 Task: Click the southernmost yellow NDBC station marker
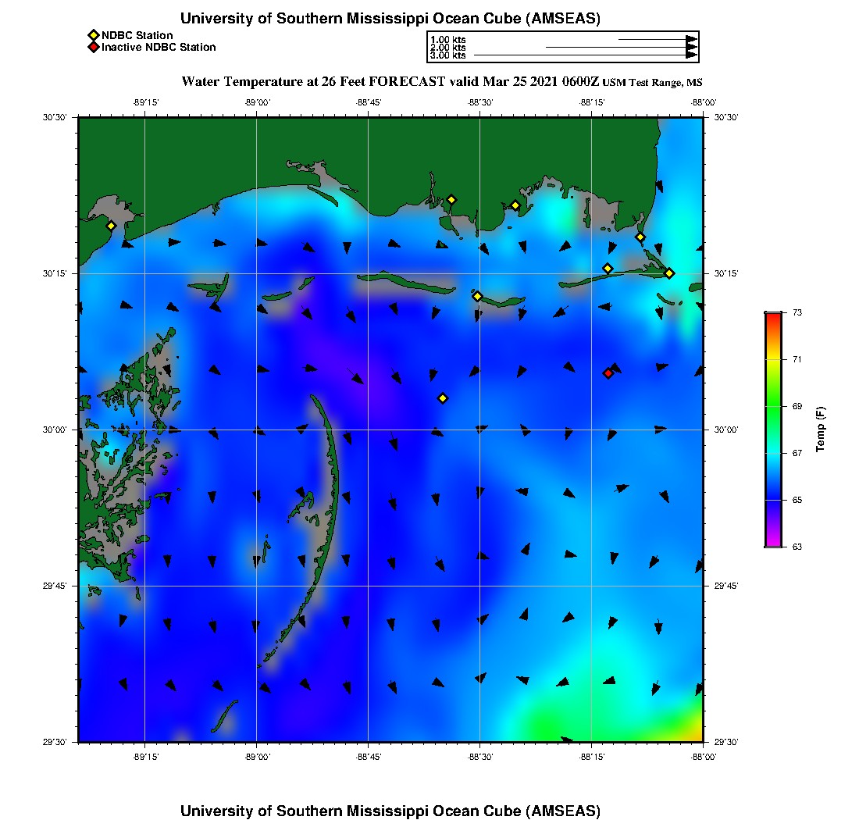443,398
